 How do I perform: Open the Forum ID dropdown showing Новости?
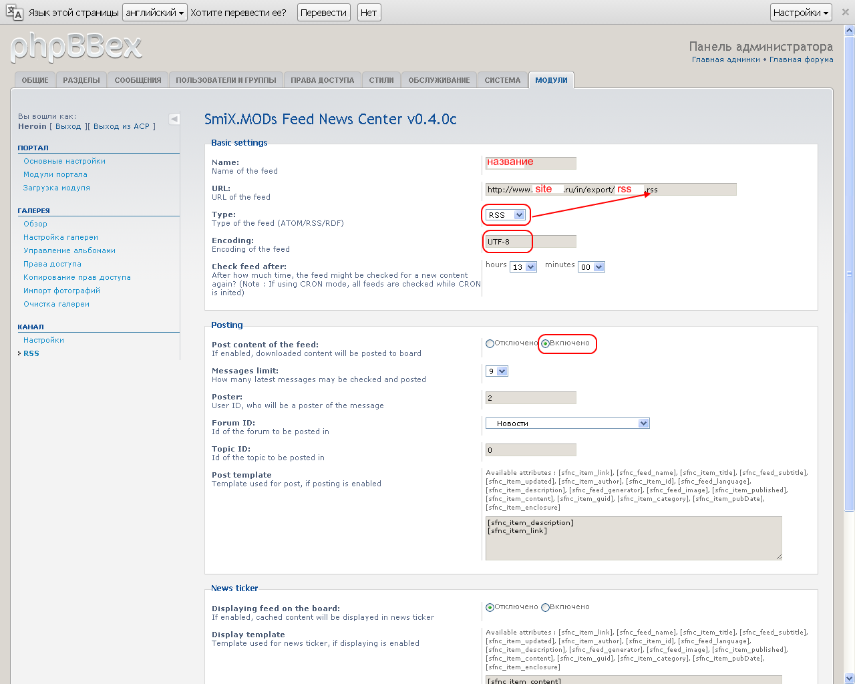567,423
